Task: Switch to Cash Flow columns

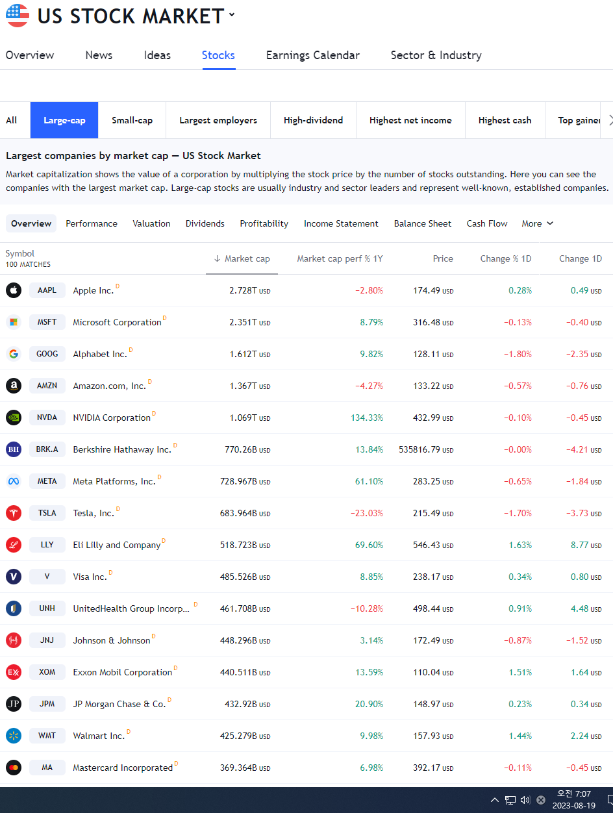Action: click(x=487, y=223)
